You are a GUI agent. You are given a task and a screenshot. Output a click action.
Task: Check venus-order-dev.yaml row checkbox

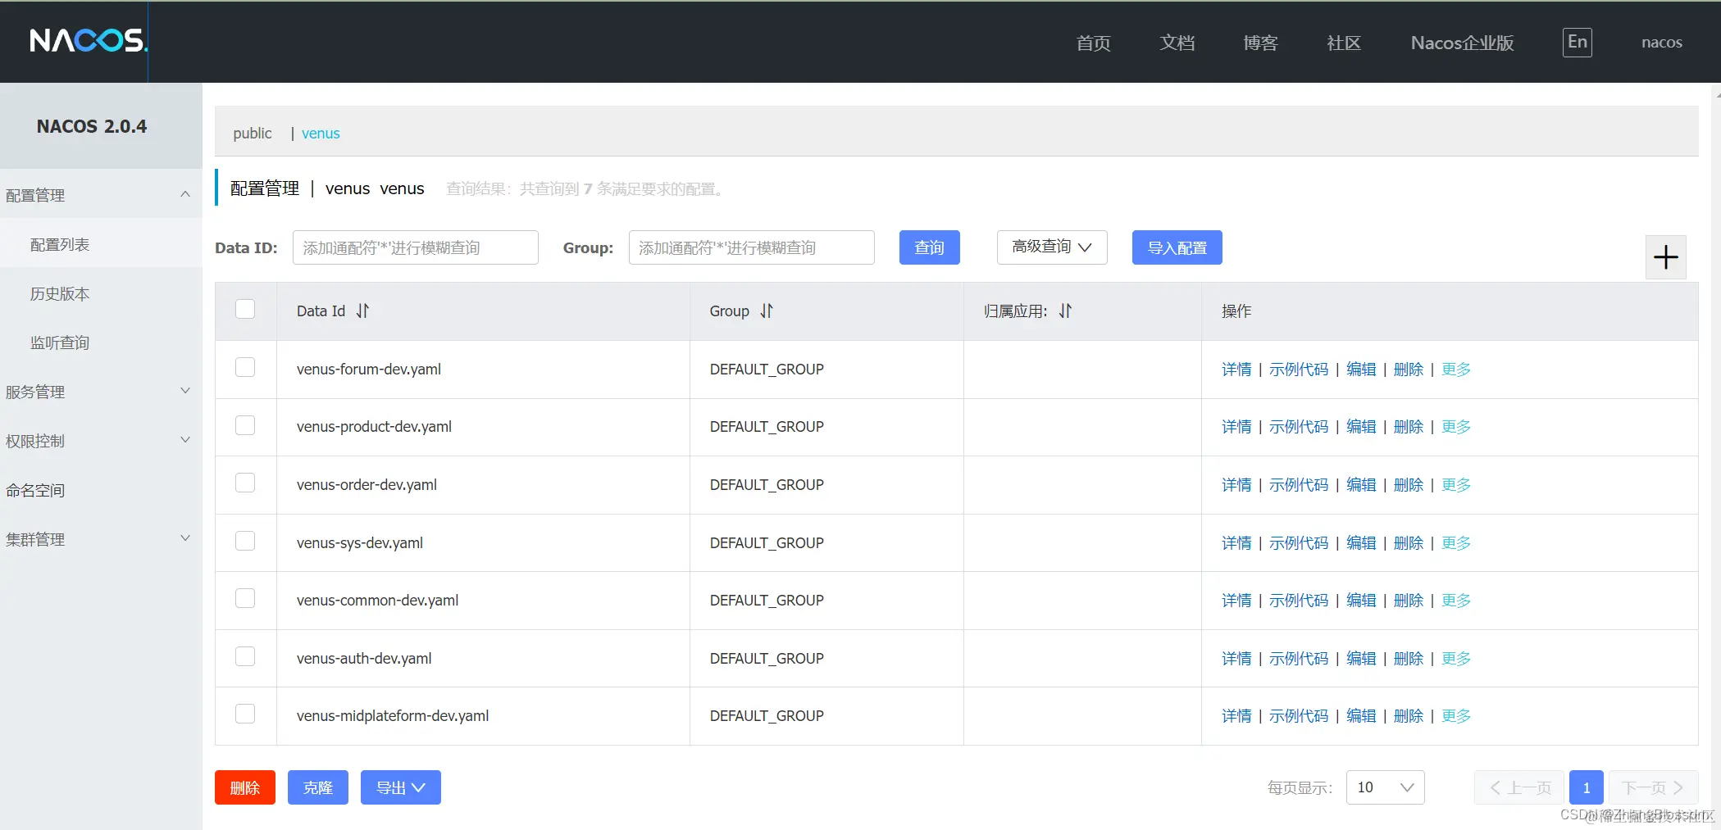[x=245, y=483]
